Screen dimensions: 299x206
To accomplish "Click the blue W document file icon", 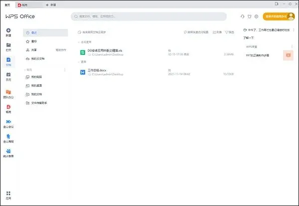I will point(83,72).
